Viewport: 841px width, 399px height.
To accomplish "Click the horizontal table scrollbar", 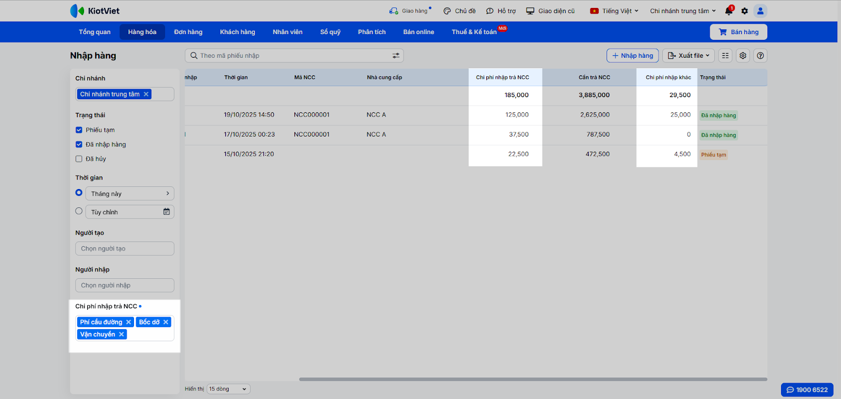I will point(532,379).
